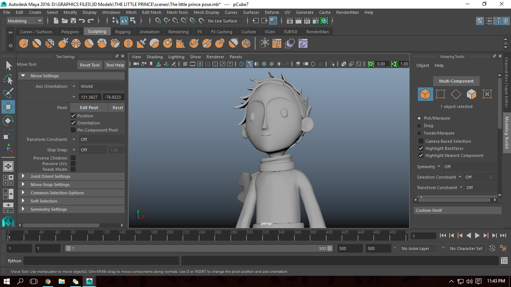Open Script Editor icon at command line
The width and height of the screenshot is (511, 287).
[x=504, y=261]
